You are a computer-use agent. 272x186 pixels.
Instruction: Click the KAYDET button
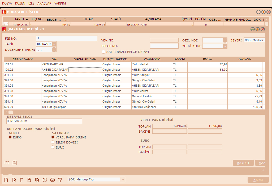point(243,163)
